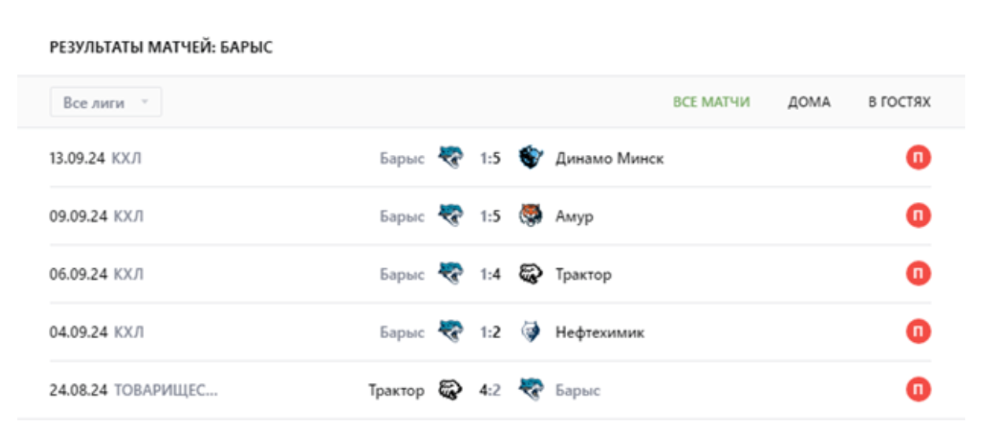Switch to the "В ГОСТЯХ" away tab
The height and width of the screenshot is (434, 981).
899,102
